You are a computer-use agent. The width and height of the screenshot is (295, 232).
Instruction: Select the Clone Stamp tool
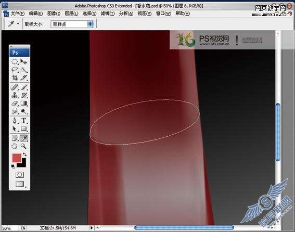coord(15,95)
